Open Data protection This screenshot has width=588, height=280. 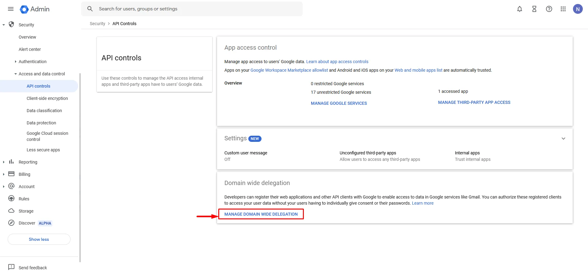coord(41,123)
